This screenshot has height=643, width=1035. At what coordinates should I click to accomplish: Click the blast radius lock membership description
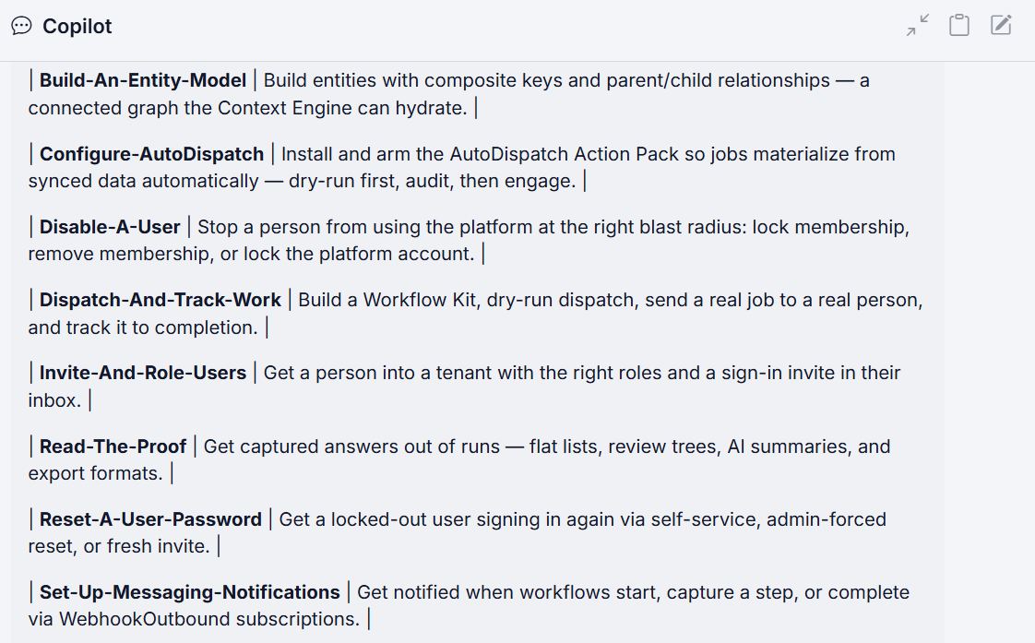pyautogui.click(x=469, y=240)
